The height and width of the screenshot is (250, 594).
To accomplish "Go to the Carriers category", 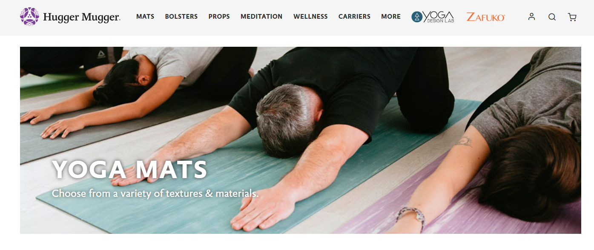I will click(354, 17).
